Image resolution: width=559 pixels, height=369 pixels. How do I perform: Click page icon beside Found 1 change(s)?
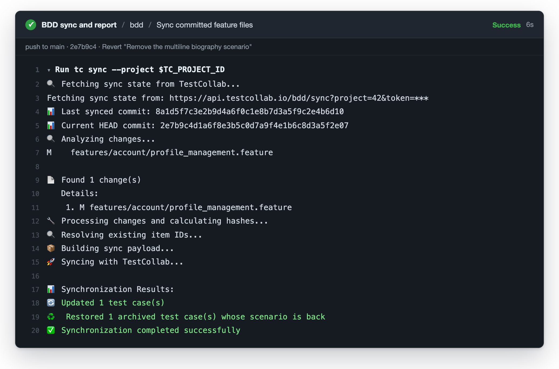[51, 180]
